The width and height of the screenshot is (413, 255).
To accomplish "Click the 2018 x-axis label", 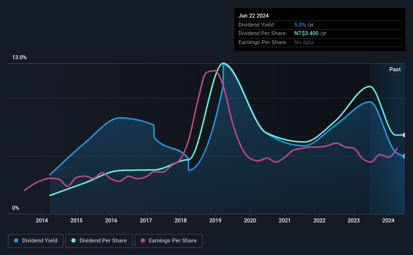I will point(181,220).
